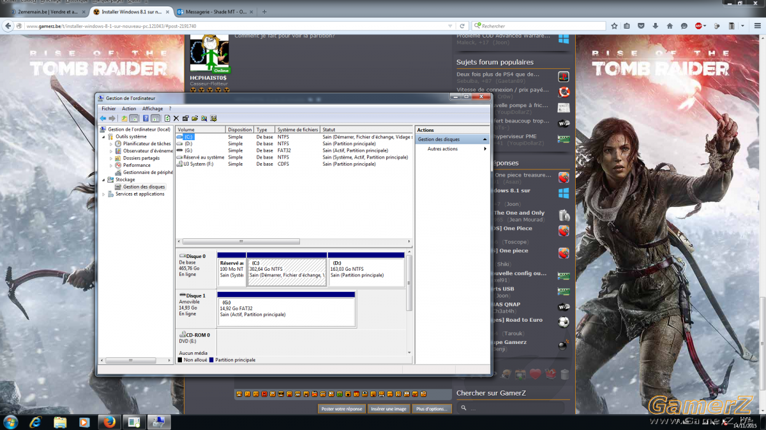Click horizontal scrollbar in volume list
Image resolution: width=766 pixels, height=430 pixels.
(243, 241)
